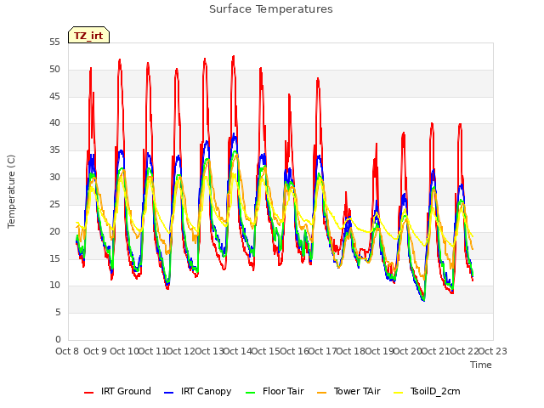Click the 40 y-axis tick label
The height and width of the screenshot is (408, 544).
coord(54,123)
